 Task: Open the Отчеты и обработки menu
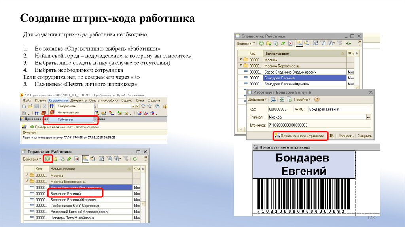click(x=104, y=100)
